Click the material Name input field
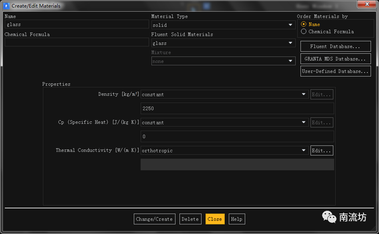 (x=77, y=24)
